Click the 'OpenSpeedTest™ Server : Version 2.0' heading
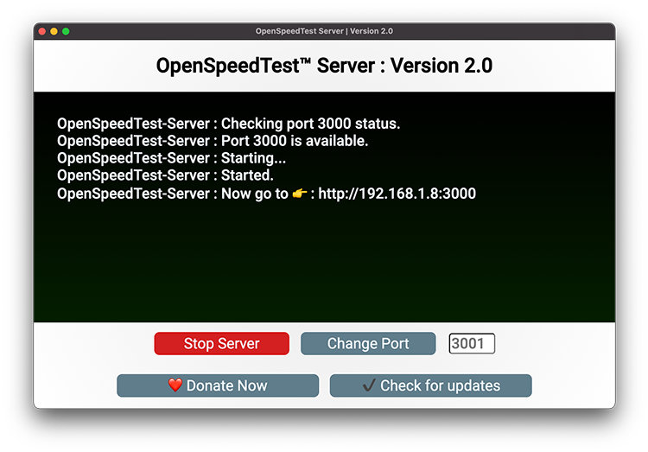This screenshot has width=648, height=452. click(x=324, y=66)
